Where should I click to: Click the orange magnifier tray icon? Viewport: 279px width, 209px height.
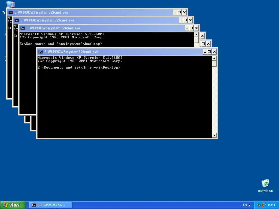[264, 205]
